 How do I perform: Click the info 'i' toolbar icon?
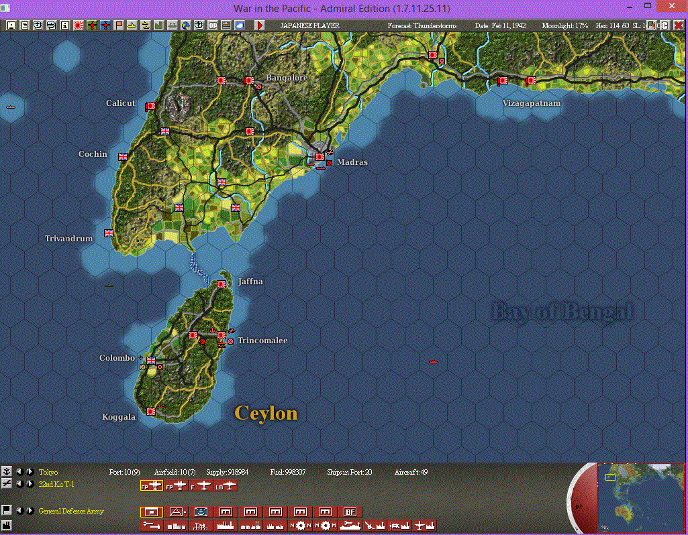[65, 25]
